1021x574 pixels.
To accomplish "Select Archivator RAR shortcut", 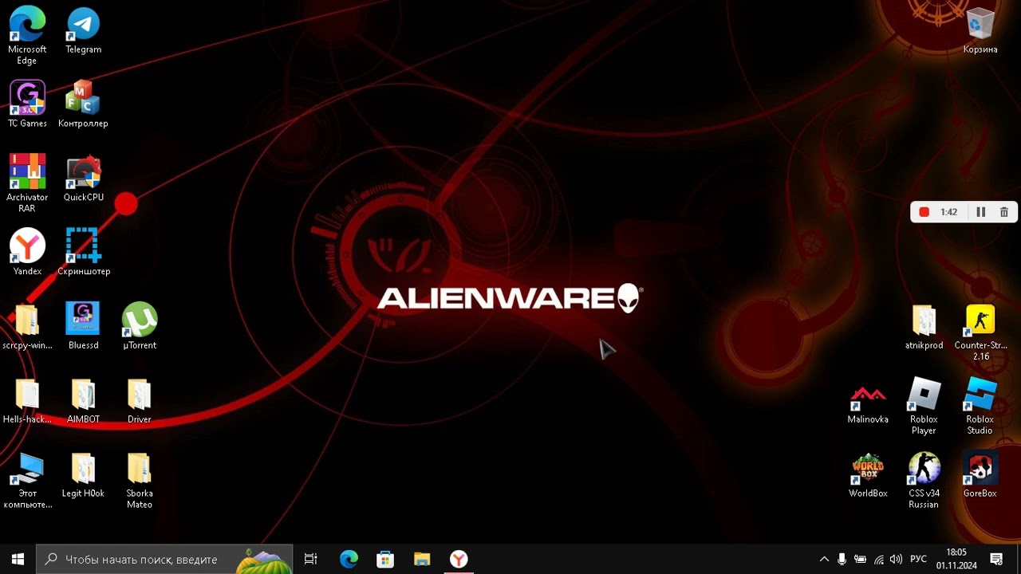I will 27,183.
